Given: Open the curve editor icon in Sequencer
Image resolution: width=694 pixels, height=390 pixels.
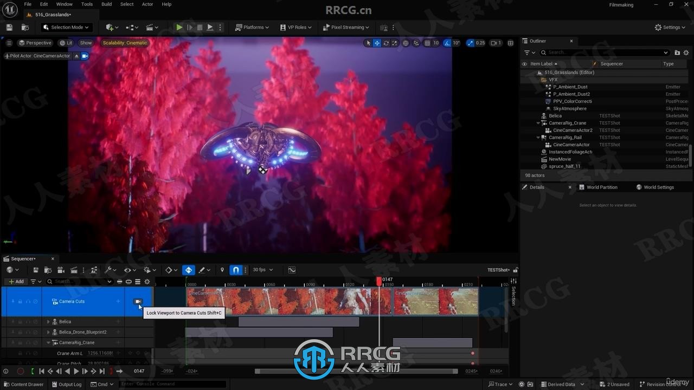Looking at the screenshot, I should click(292, 270).
